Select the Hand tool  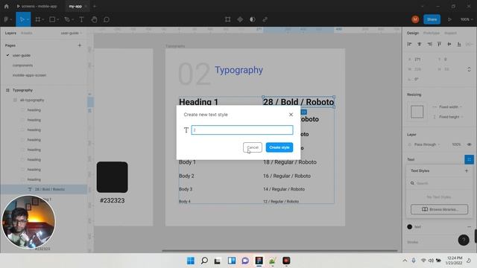(x=95, y=19)
